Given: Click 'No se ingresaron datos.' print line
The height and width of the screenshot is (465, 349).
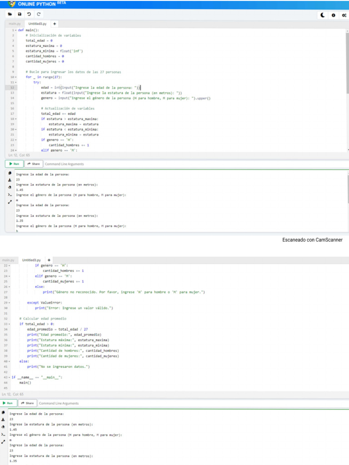Looking at the screenshot, I should pos(58,367).
